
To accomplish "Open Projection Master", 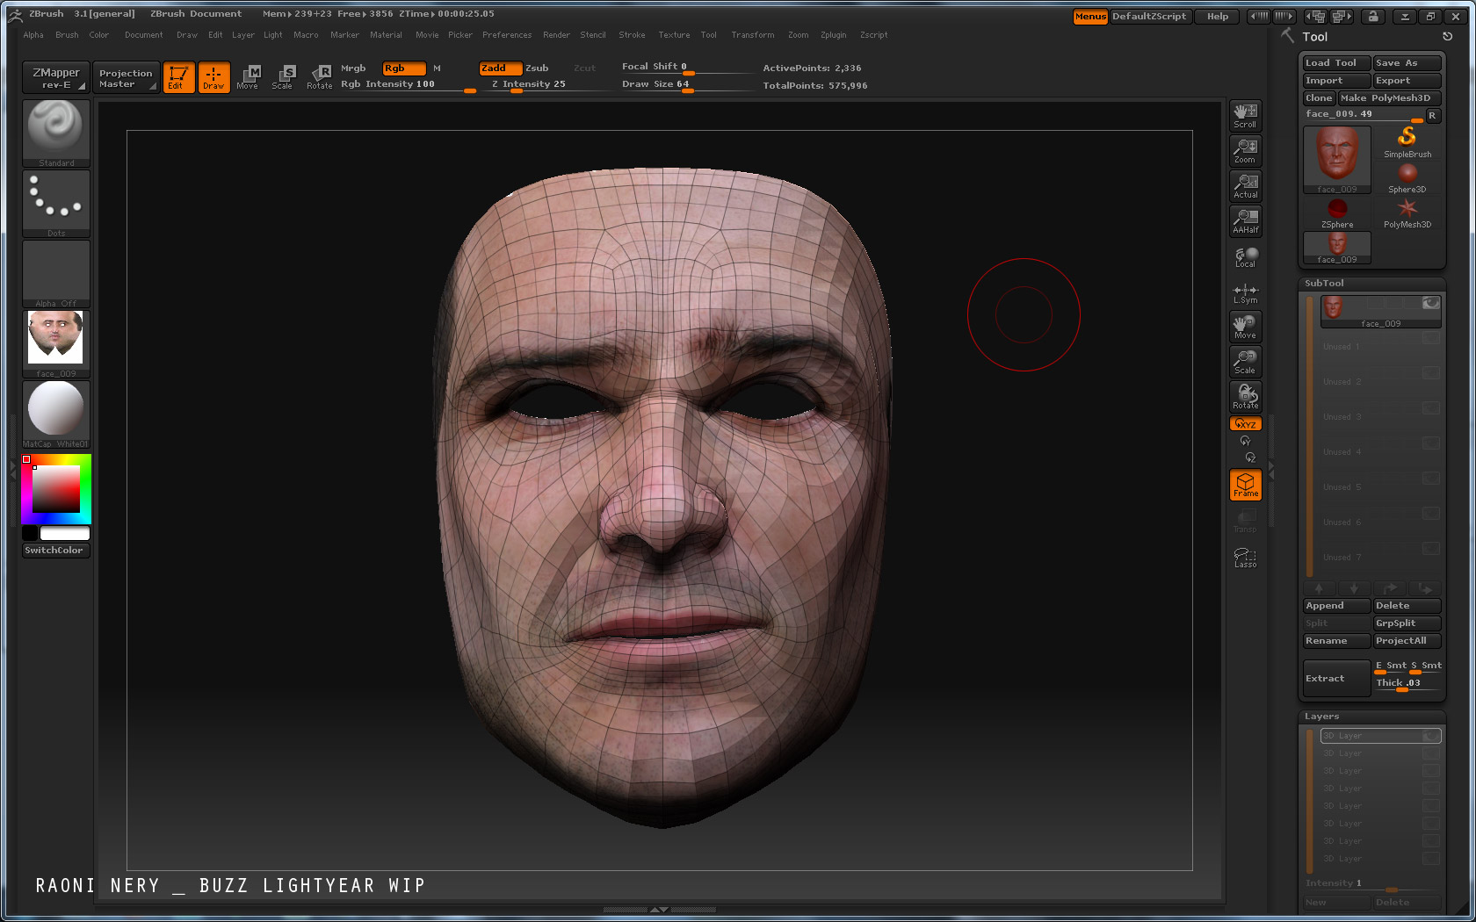I will (x=126, y=78).
